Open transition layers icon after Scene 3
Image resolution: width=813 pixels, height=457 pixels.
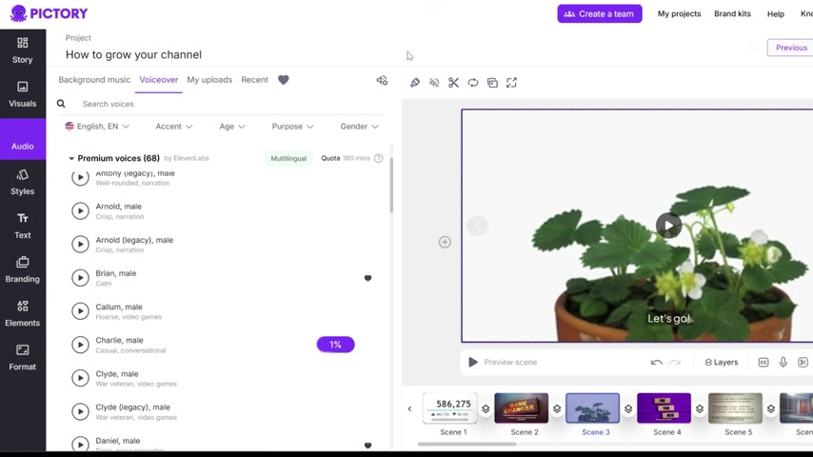[628, 408]
